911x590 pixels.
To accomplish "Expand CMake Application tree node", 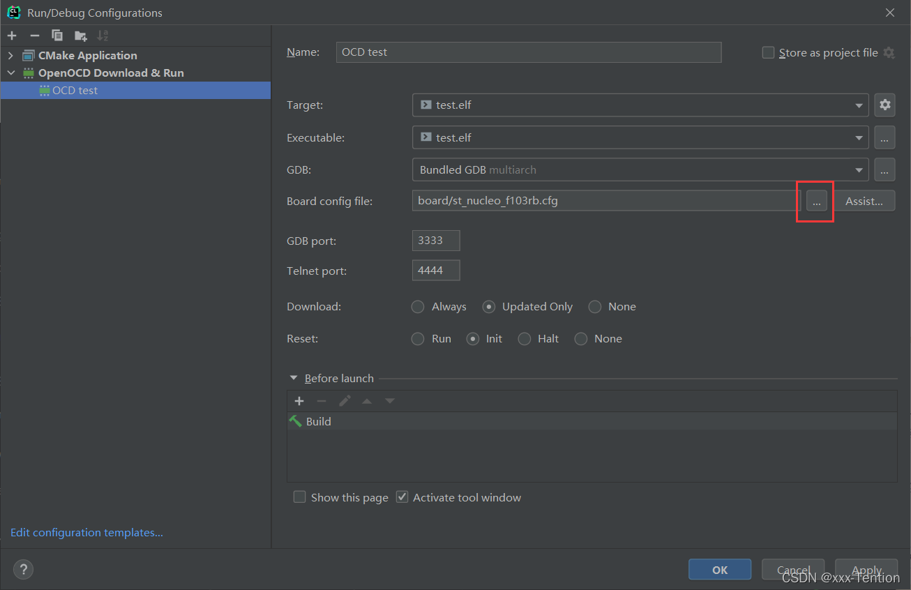I will coord(10,56).
